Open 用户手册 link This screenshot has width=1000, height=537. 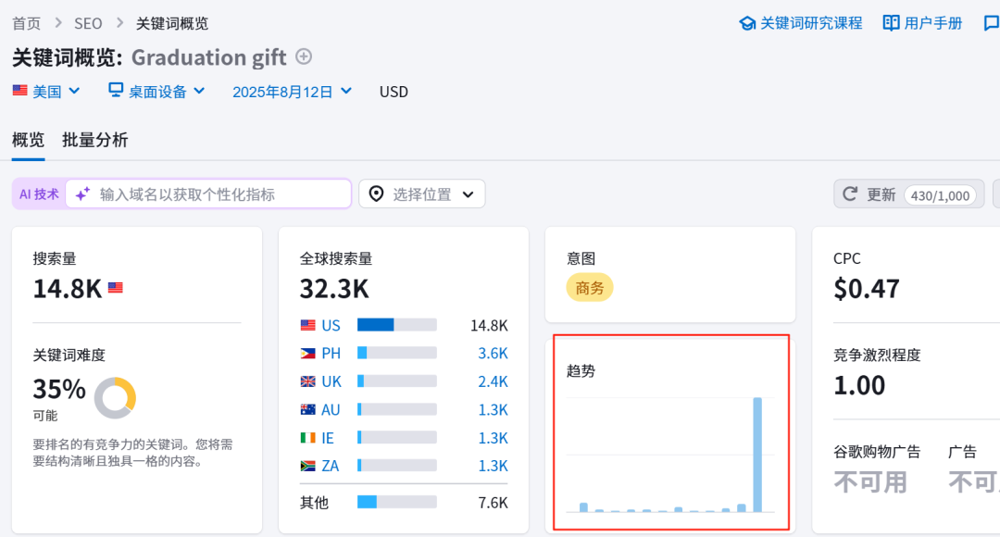(923, 23)
